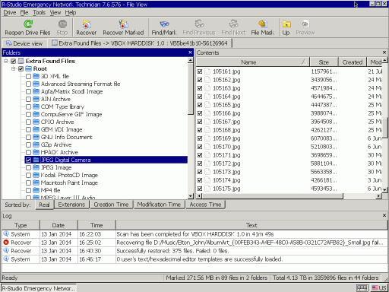Click the GZip Archive folder icon
The image size is (389, 292).
36,144
